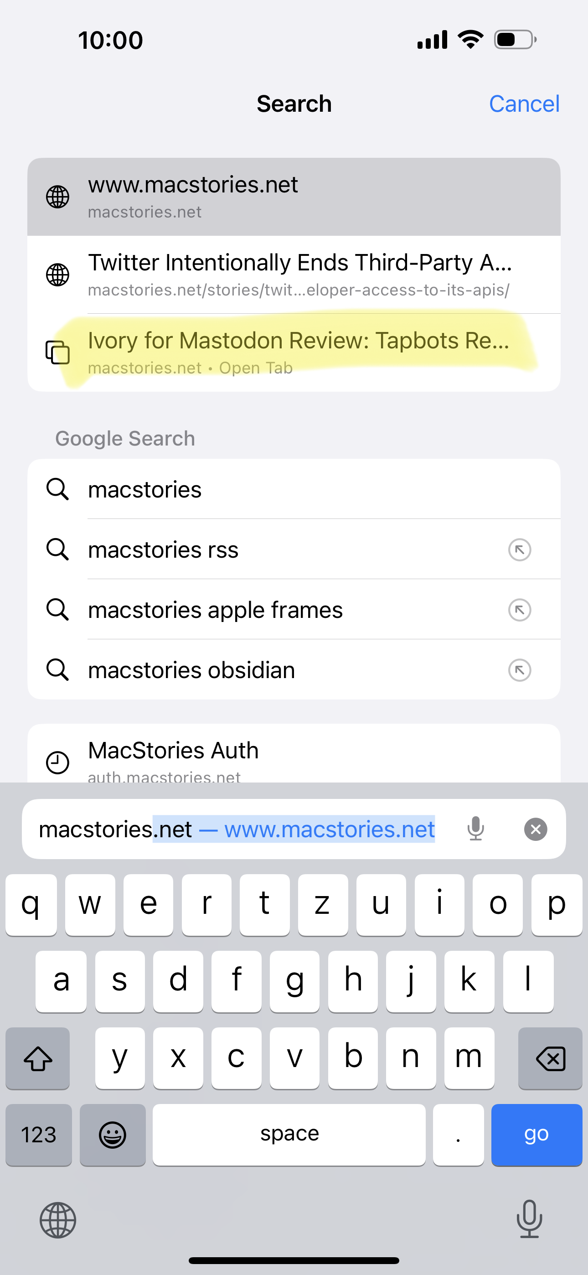588x1275 pixels.
Task: Switch to Ivory for Mastodon Review open tab
Action: pyautogui.click(x=294, y=353)
